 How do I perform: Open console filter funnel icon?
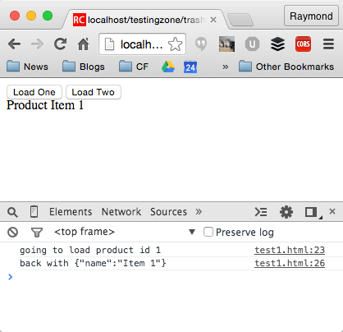37,233
